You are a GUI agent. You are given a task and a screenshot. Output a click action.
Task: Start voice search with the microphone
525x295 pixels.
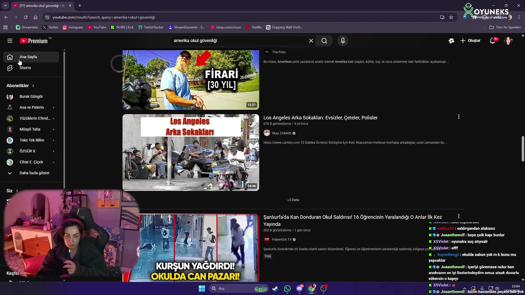pos(343,41)
